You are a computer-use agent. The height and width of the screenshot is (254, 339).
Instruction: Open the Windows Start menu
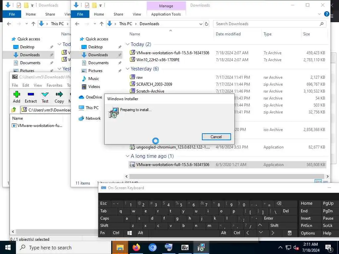pyautogui.click(x=8, y=247)
